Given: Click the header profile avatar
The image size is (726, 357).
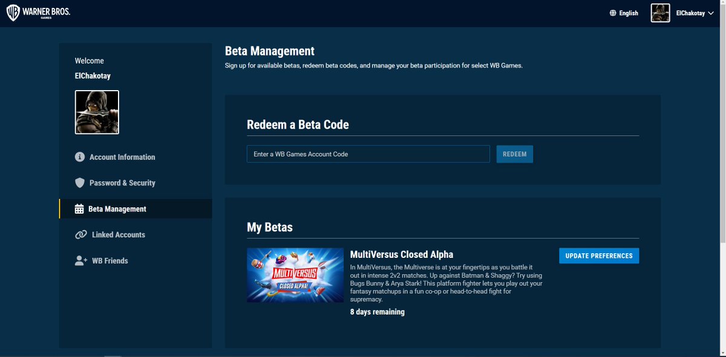Looking at the screenshot, I should 660,13.
